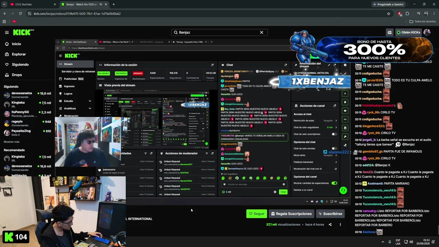
Task: Open the VOD three-dot options menu
Action: pyautogui.click(x=340, y=225)
